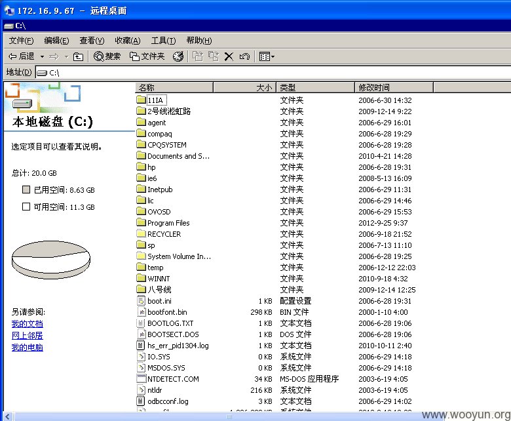Image resolution: width=511 pixels, height=421 pixels.
Task: Click the Undo toolbar icon
Action: tap(244, 57)
